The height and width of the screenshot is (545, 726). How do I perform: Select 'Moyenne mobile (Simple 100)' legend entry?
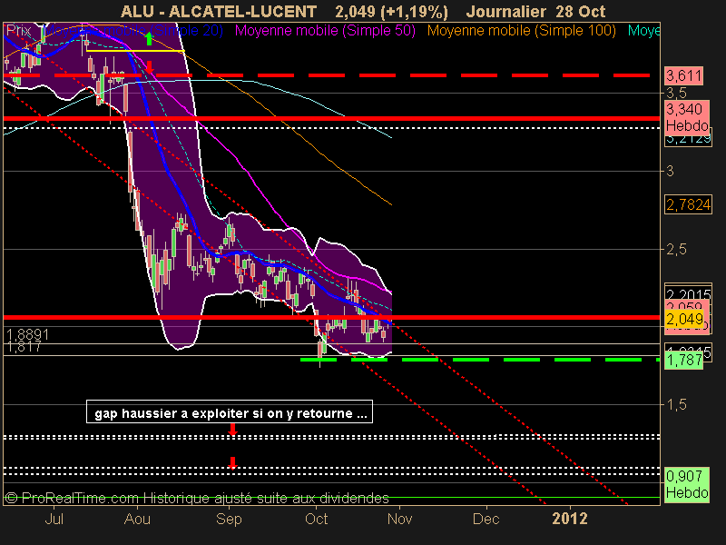[521, 31]
